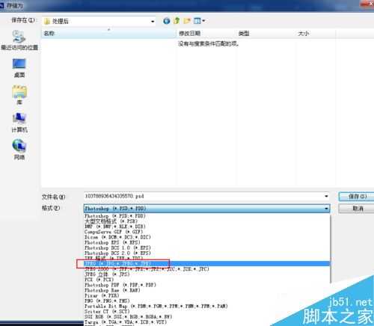Click the Cancel button
Viewport: 374px width, 326px height.
point(357,209)
